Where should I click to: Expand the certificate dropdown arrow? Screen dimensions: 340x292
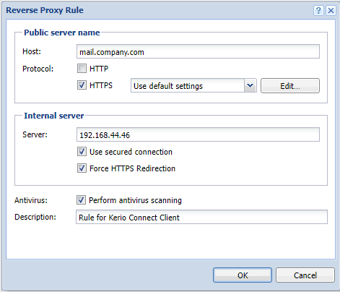pos(250,85)
